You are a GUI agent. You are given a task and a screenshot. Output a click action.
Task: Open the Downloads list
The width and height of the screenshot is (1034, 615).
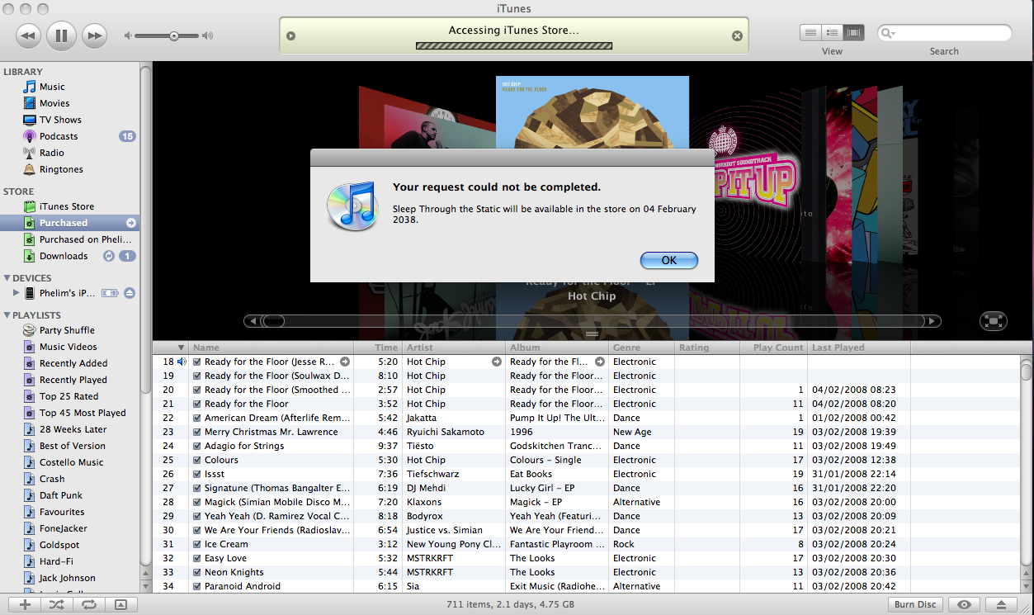click(x=64, y=256)
